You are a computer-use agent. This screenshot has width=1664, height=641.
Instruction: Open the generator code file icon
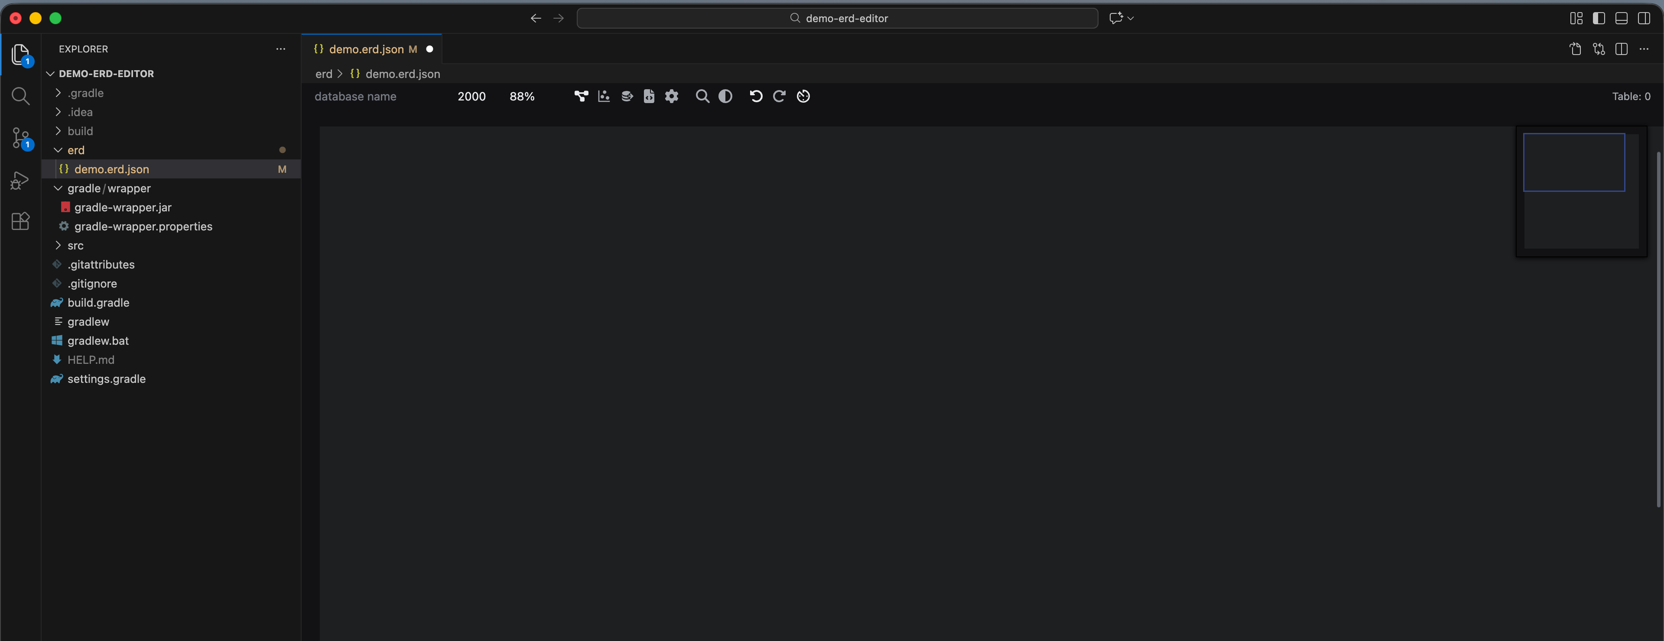click(x=649, y=96)
